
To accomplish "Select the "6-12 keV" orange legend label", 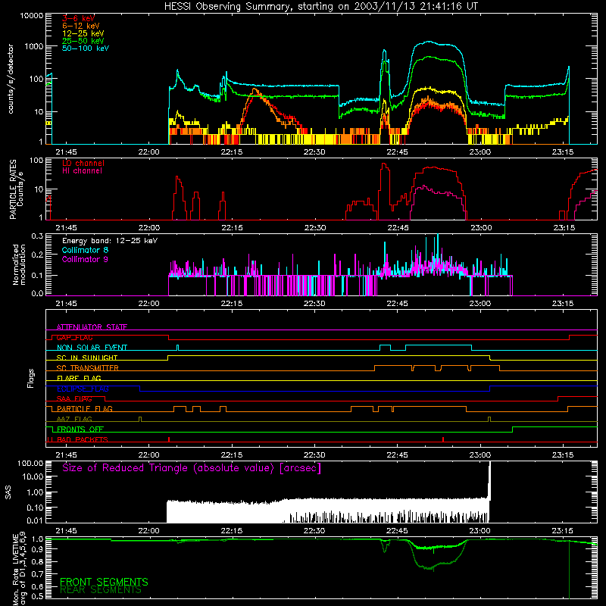I will pos(81,26).
